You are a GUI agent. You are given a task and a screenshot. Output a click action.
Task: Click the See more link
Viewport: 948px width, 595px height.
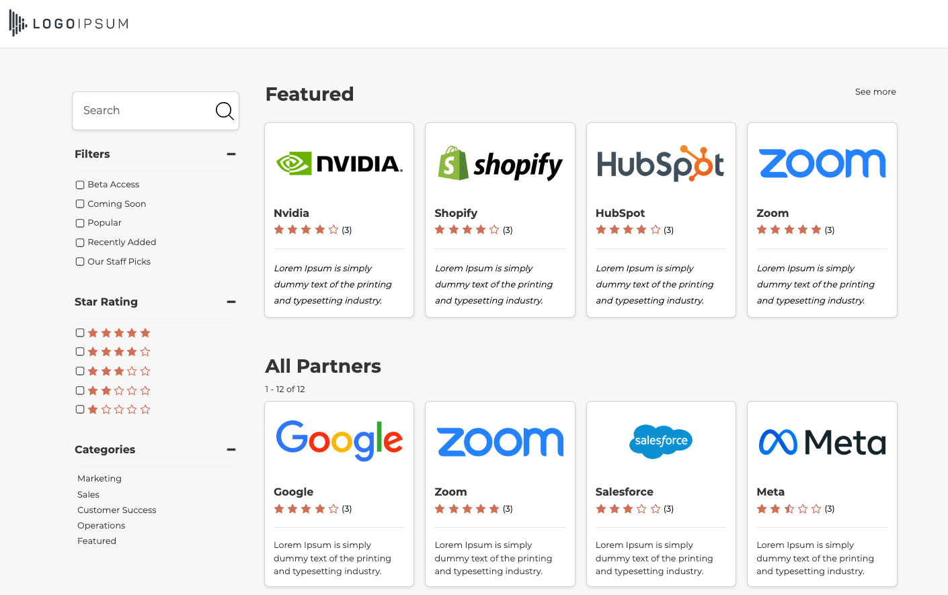pos(875,92)
